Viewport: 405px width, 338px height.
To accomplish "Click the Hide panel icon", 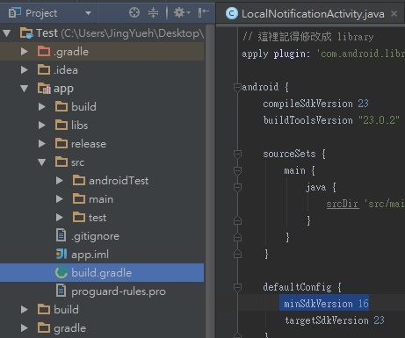I will click(204, 12).
